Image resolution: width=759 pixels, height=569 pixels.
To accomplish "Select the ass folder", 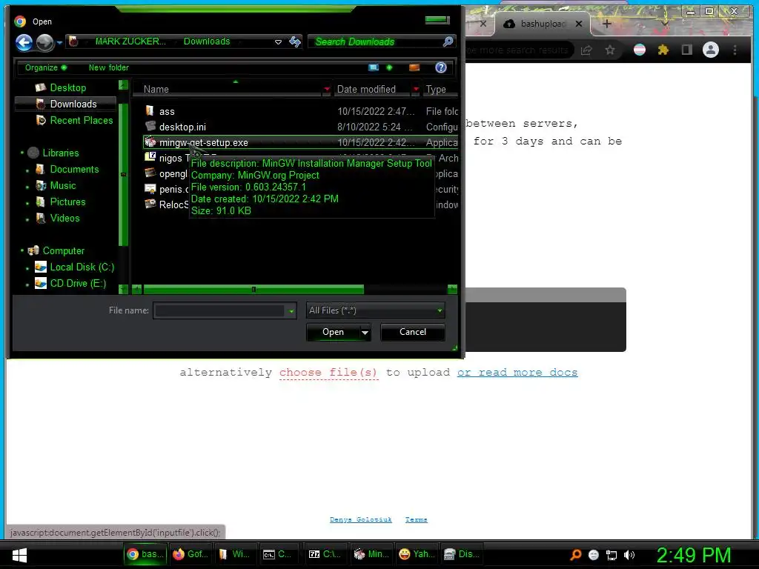I will [167, 112].
